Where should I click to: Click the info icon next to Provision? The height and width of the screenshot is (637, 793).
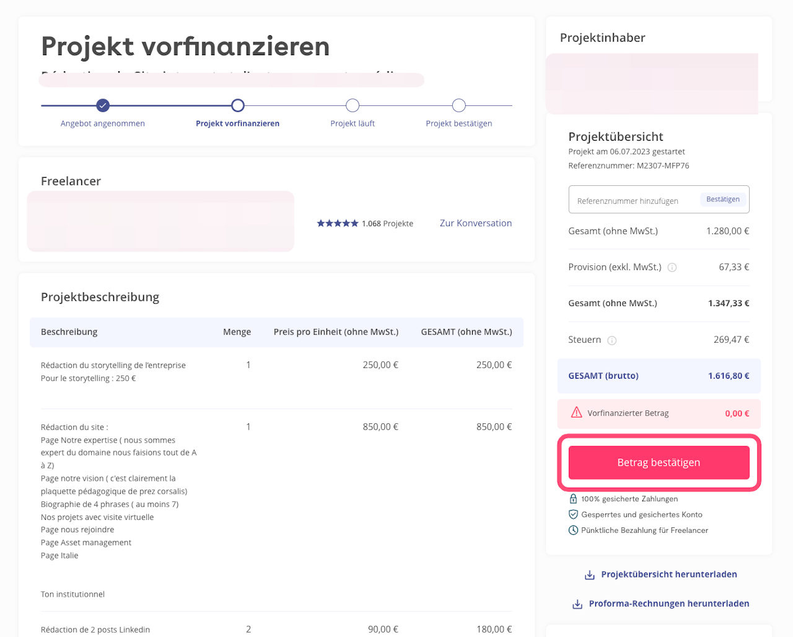click(x=672, y=268)
